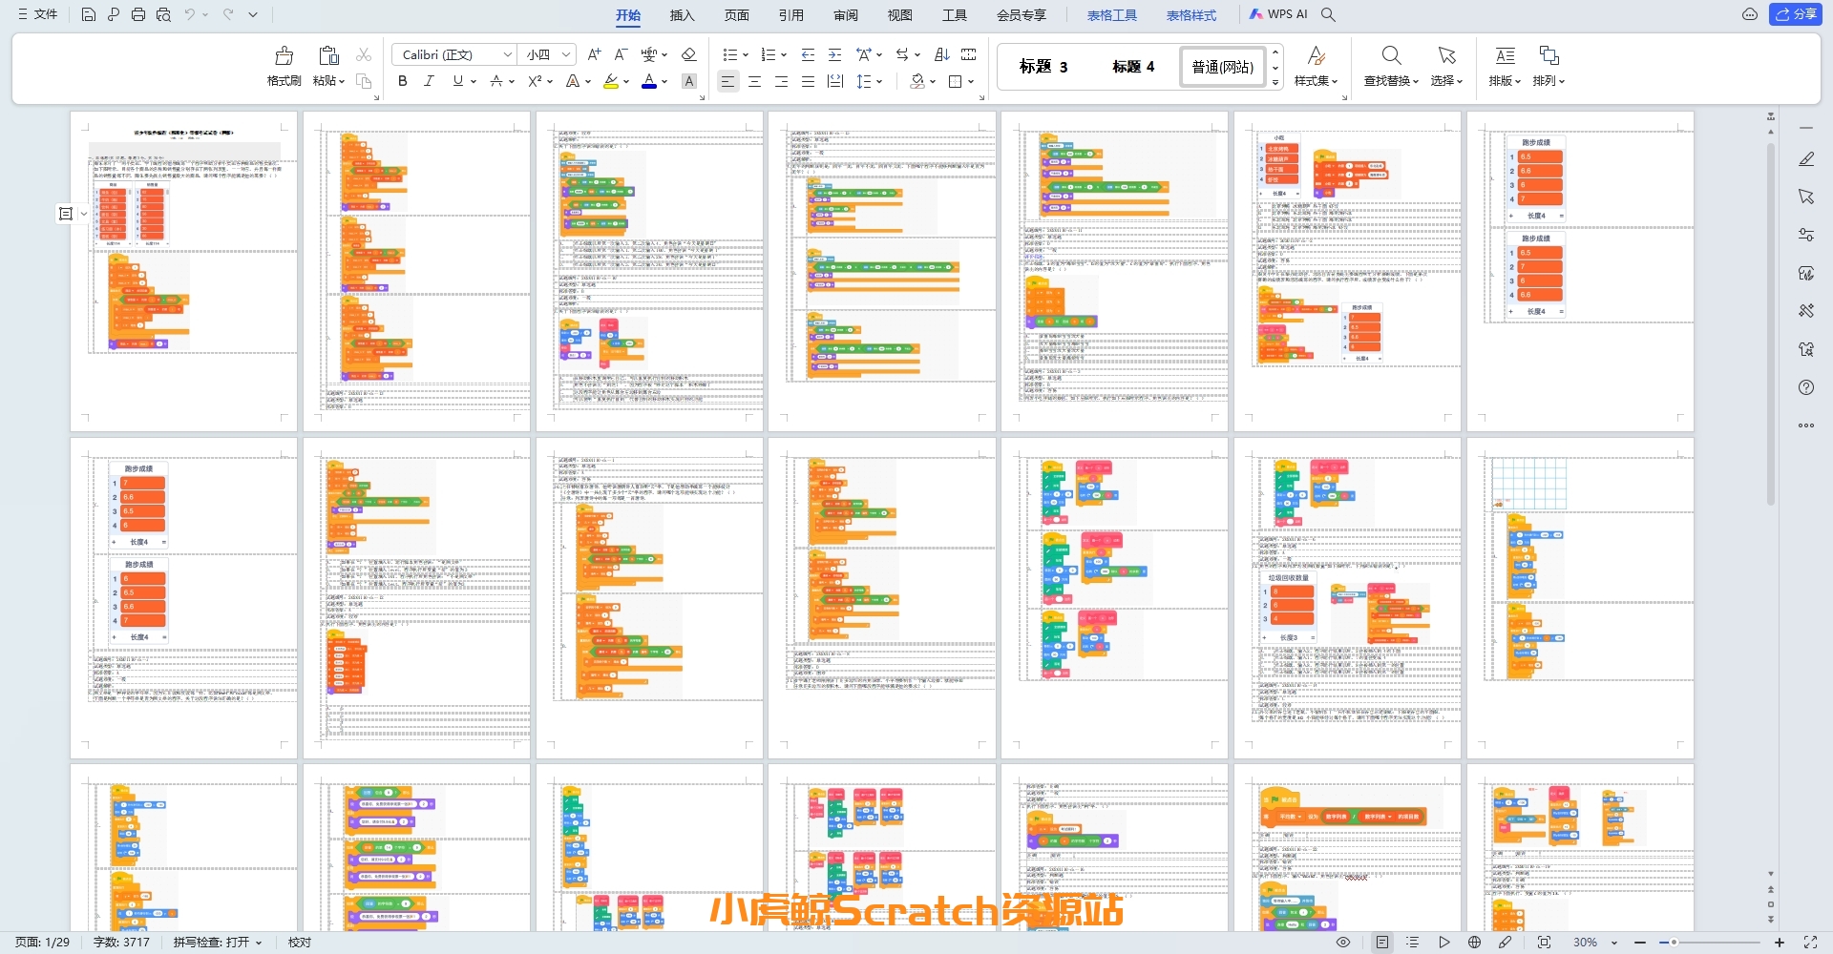Click the Format Painter (格式刷) icon
This screenshot has width=1833, height=954.
[284, 55]
